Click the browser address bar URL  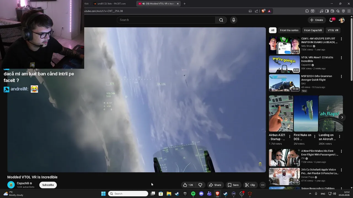click(103, 11)
